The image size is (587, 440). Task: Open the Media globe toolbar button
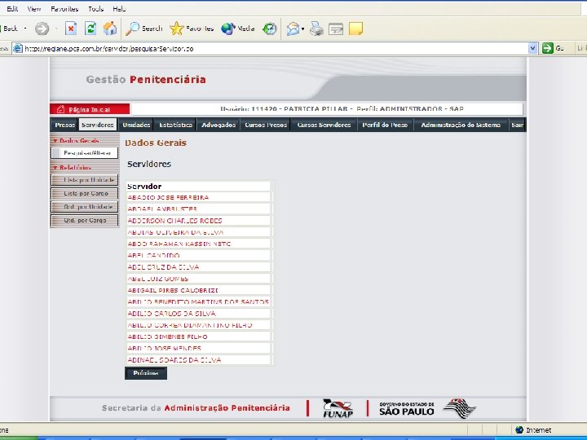click(x=238, y=29)
